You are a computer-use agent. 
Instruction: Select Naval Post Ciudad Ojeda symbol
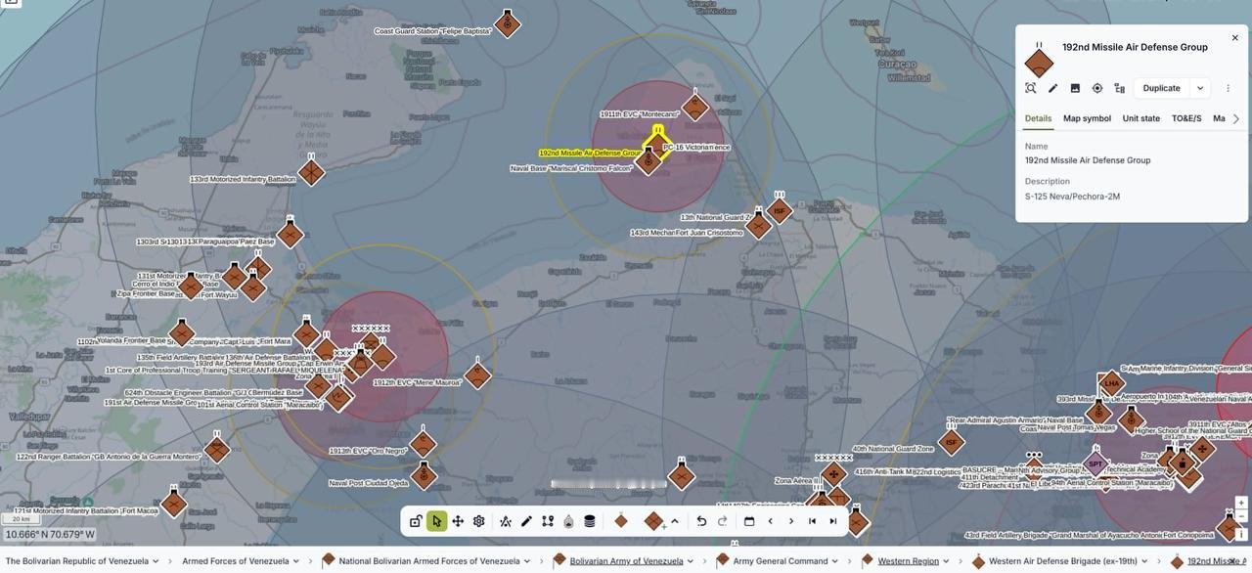[x=424, y=475]
